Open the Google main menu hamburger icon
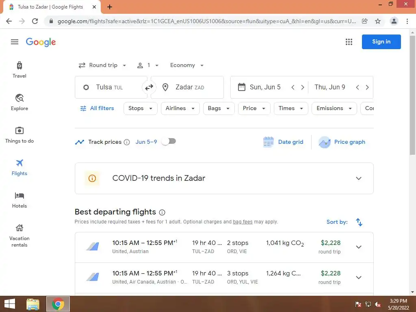416x312 pixels. pyautogui.click(x=15, y=42)
